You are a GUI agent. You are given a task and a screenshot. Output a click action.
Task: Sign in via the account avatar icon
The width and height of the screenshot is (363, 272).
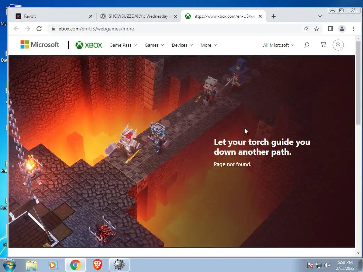point(338,45)
